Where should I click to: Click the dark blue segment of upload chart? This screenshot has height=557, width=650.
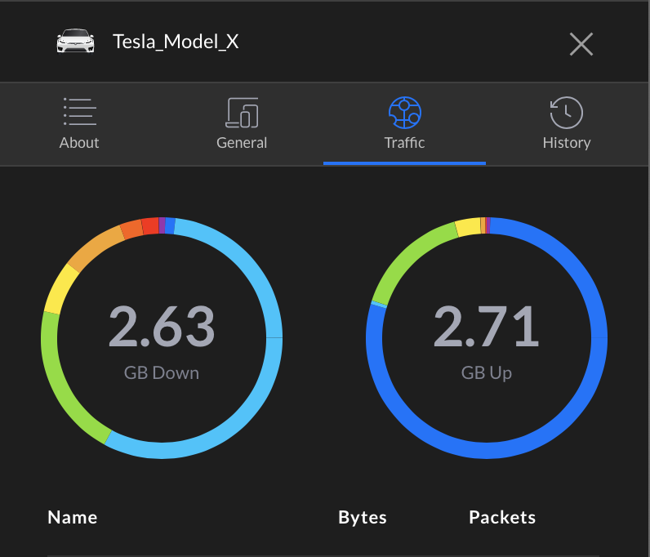tap(597, 357)
